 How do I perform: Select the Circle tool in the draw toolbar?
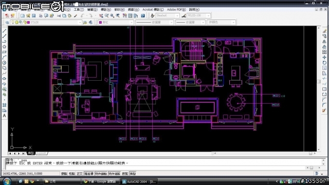pos(4,63)
